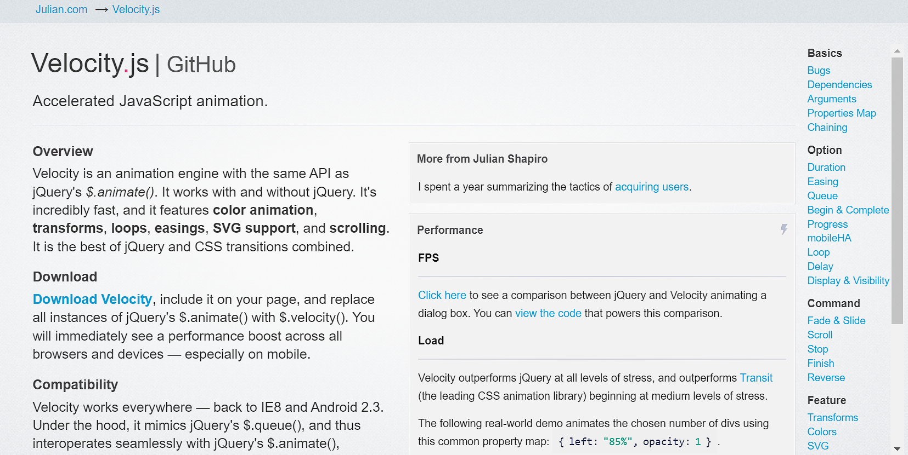Click the scrollbar down arrow
The height and width of the screenshot is (455, 908).
(x=897, y=448)
